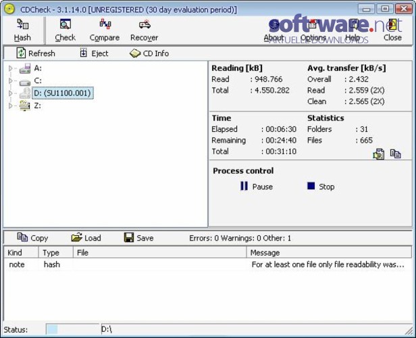Click the Load open-folder icon
The image size is (416, 338).
coord(77,237)
